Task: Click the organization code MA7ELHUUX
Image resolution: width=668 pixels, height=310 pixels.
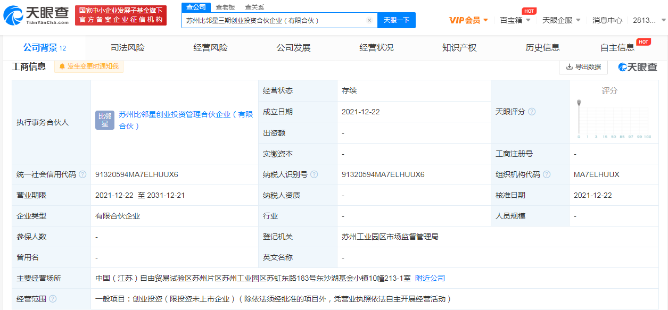Action: click(x=597, y=174)
